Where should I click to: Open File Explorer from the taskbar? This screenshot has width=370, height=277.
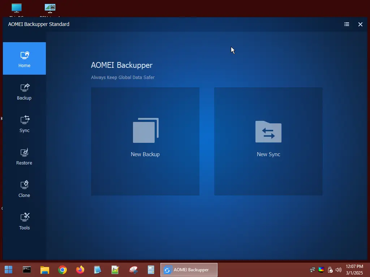tap(44, 270)
